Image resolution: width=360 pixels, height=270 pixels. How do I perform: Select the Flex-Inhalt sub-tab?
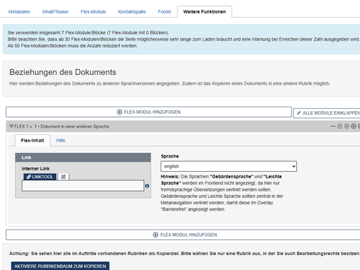pyautogui.click(x=32, y=140)
